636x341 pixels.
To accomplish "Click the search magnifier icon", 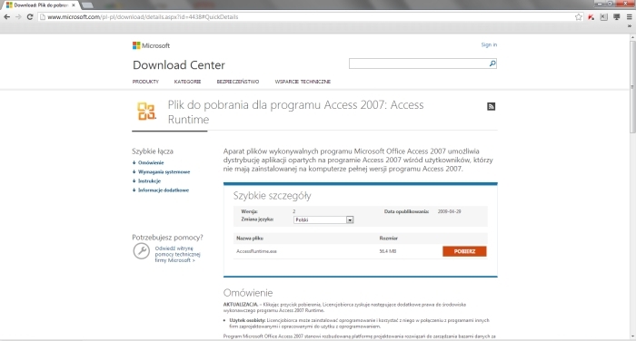I will pos(492,63).
